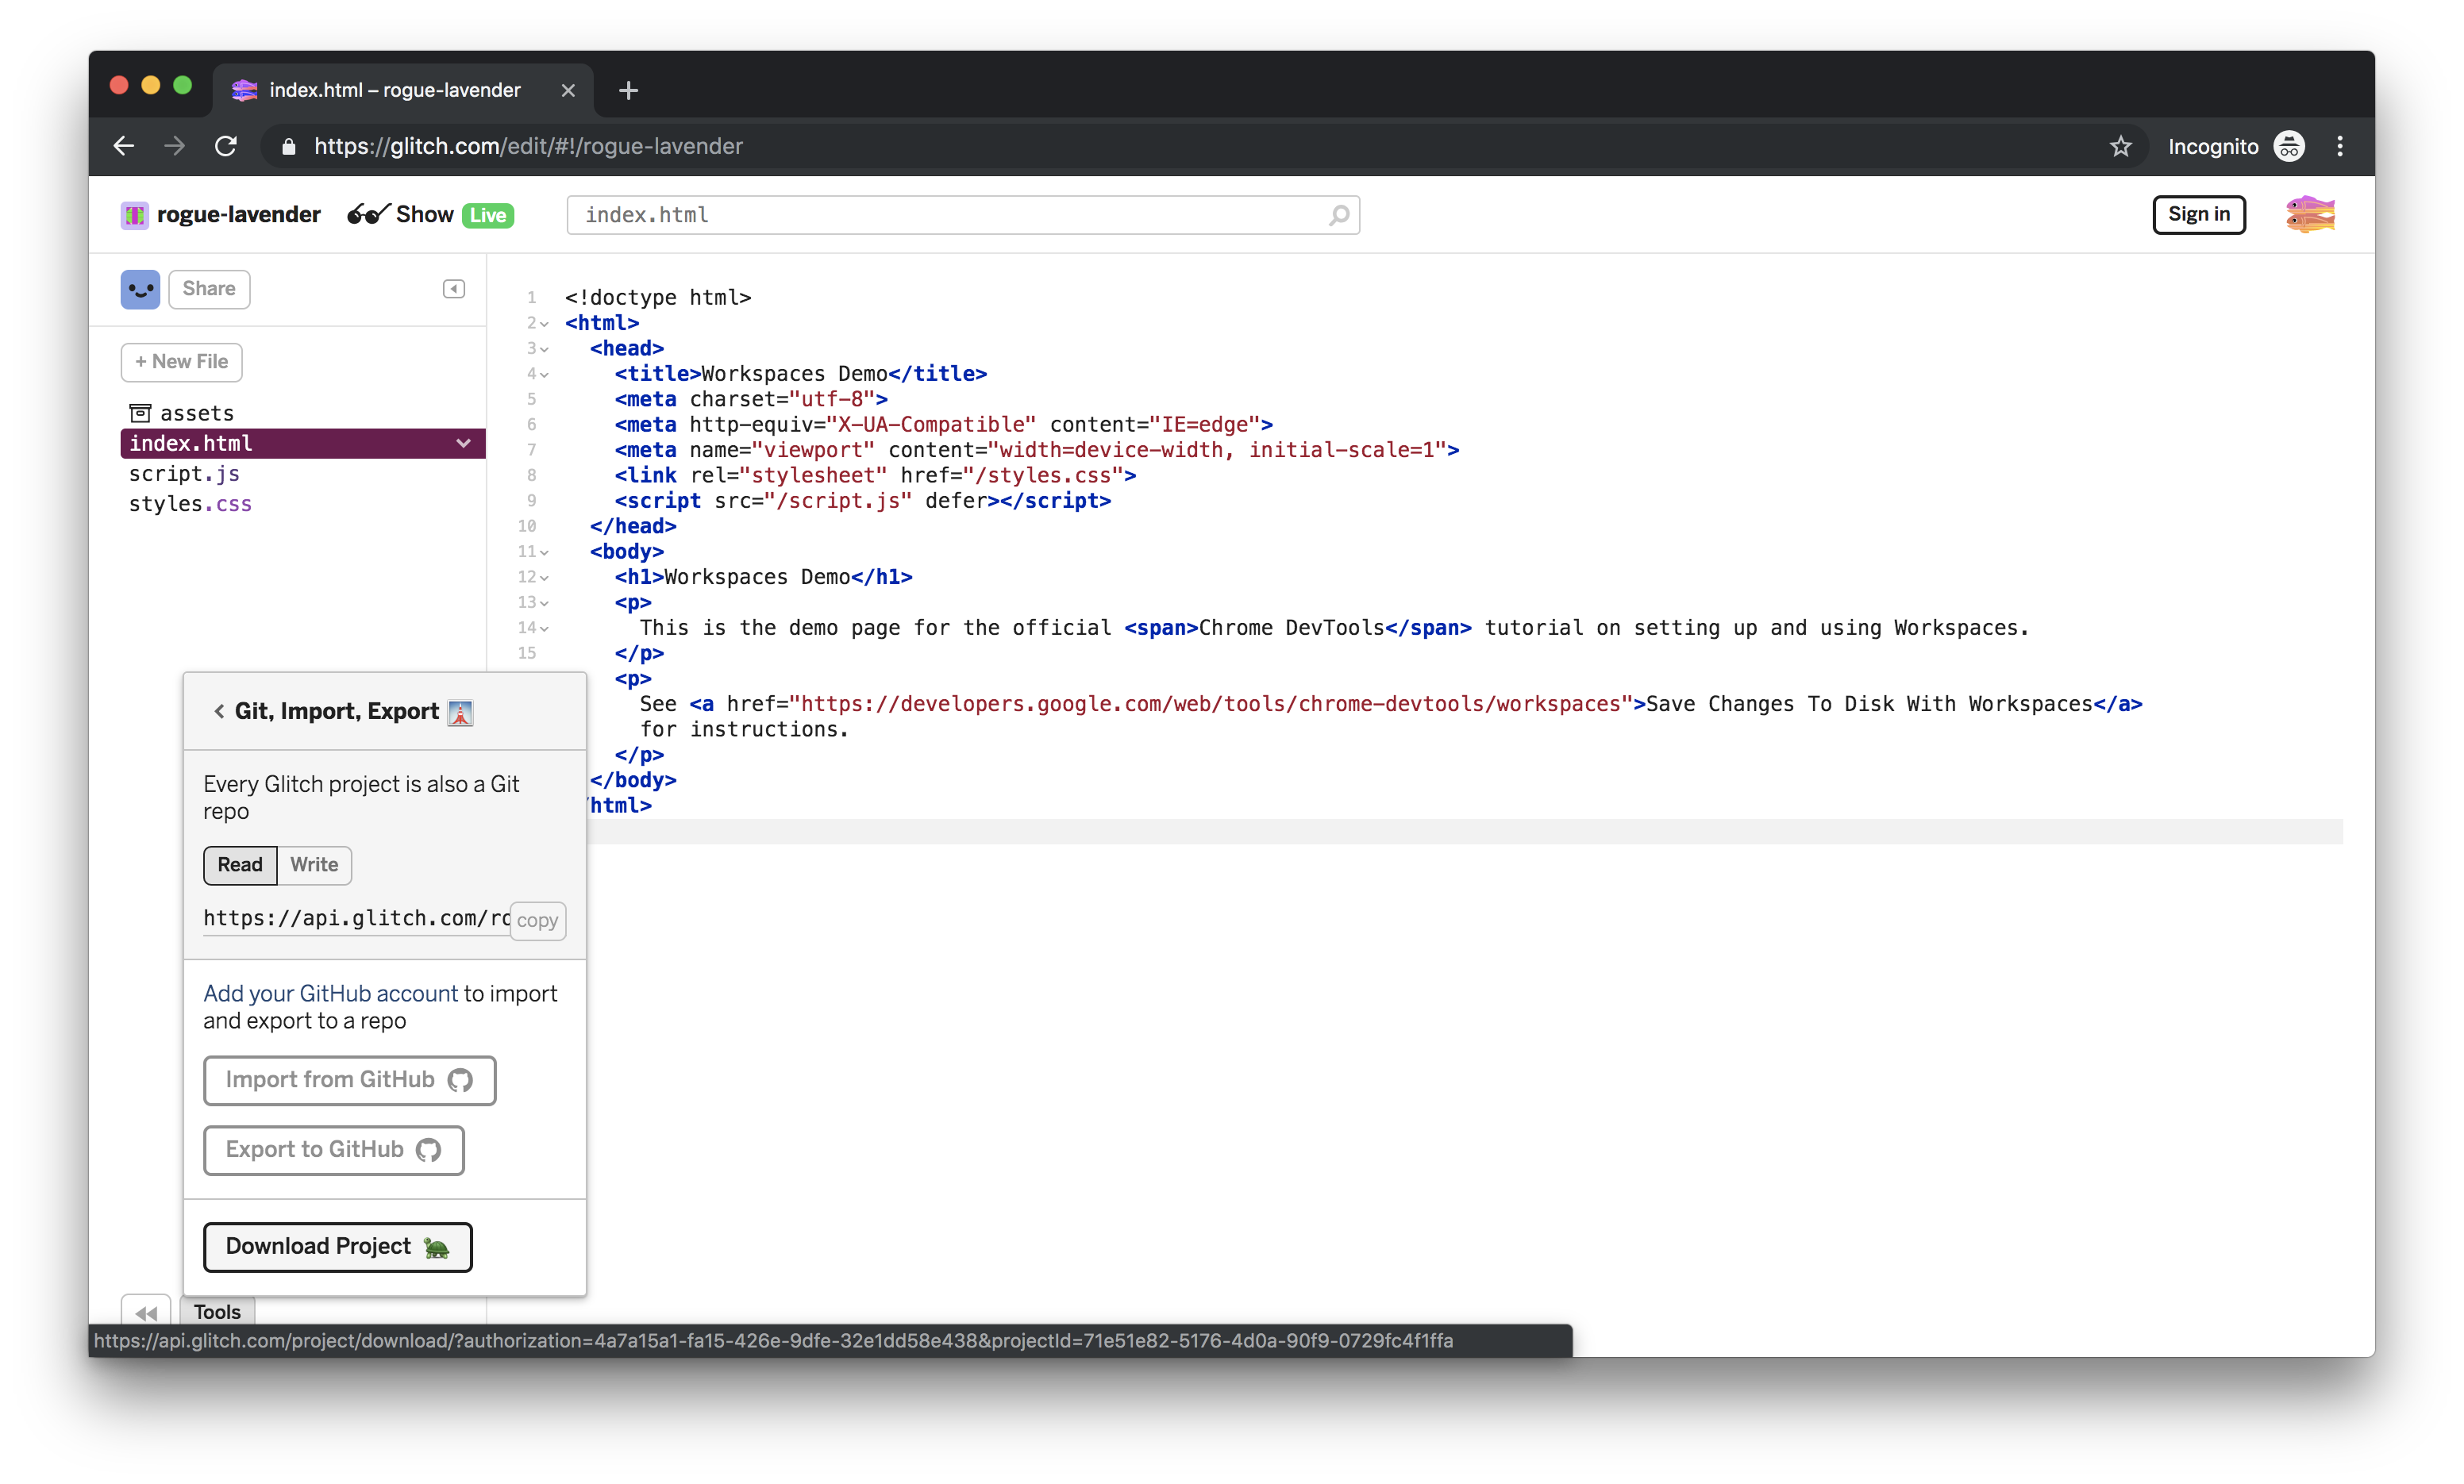Select Read access for the Git repo
2464x1484 pixels.
coord(238,865)
